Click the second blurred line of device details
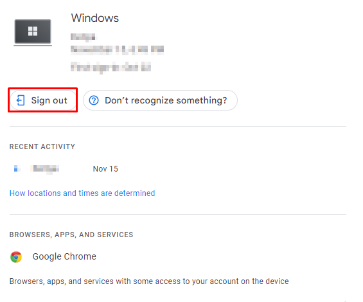Image resolution: width=363 pixels, height=302 pixels. pos(117,49)
